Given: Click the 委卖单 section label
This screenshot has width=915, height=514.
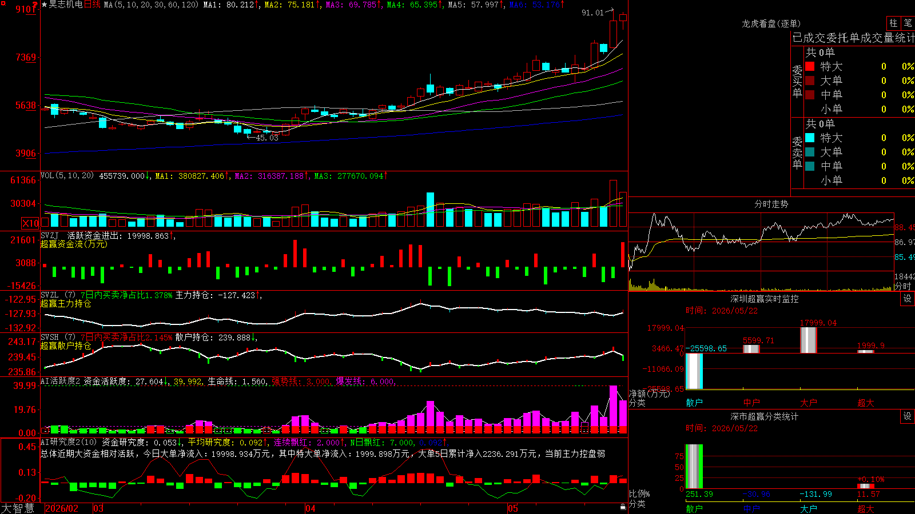Looking at the screenshot, I should pos(797,152).
